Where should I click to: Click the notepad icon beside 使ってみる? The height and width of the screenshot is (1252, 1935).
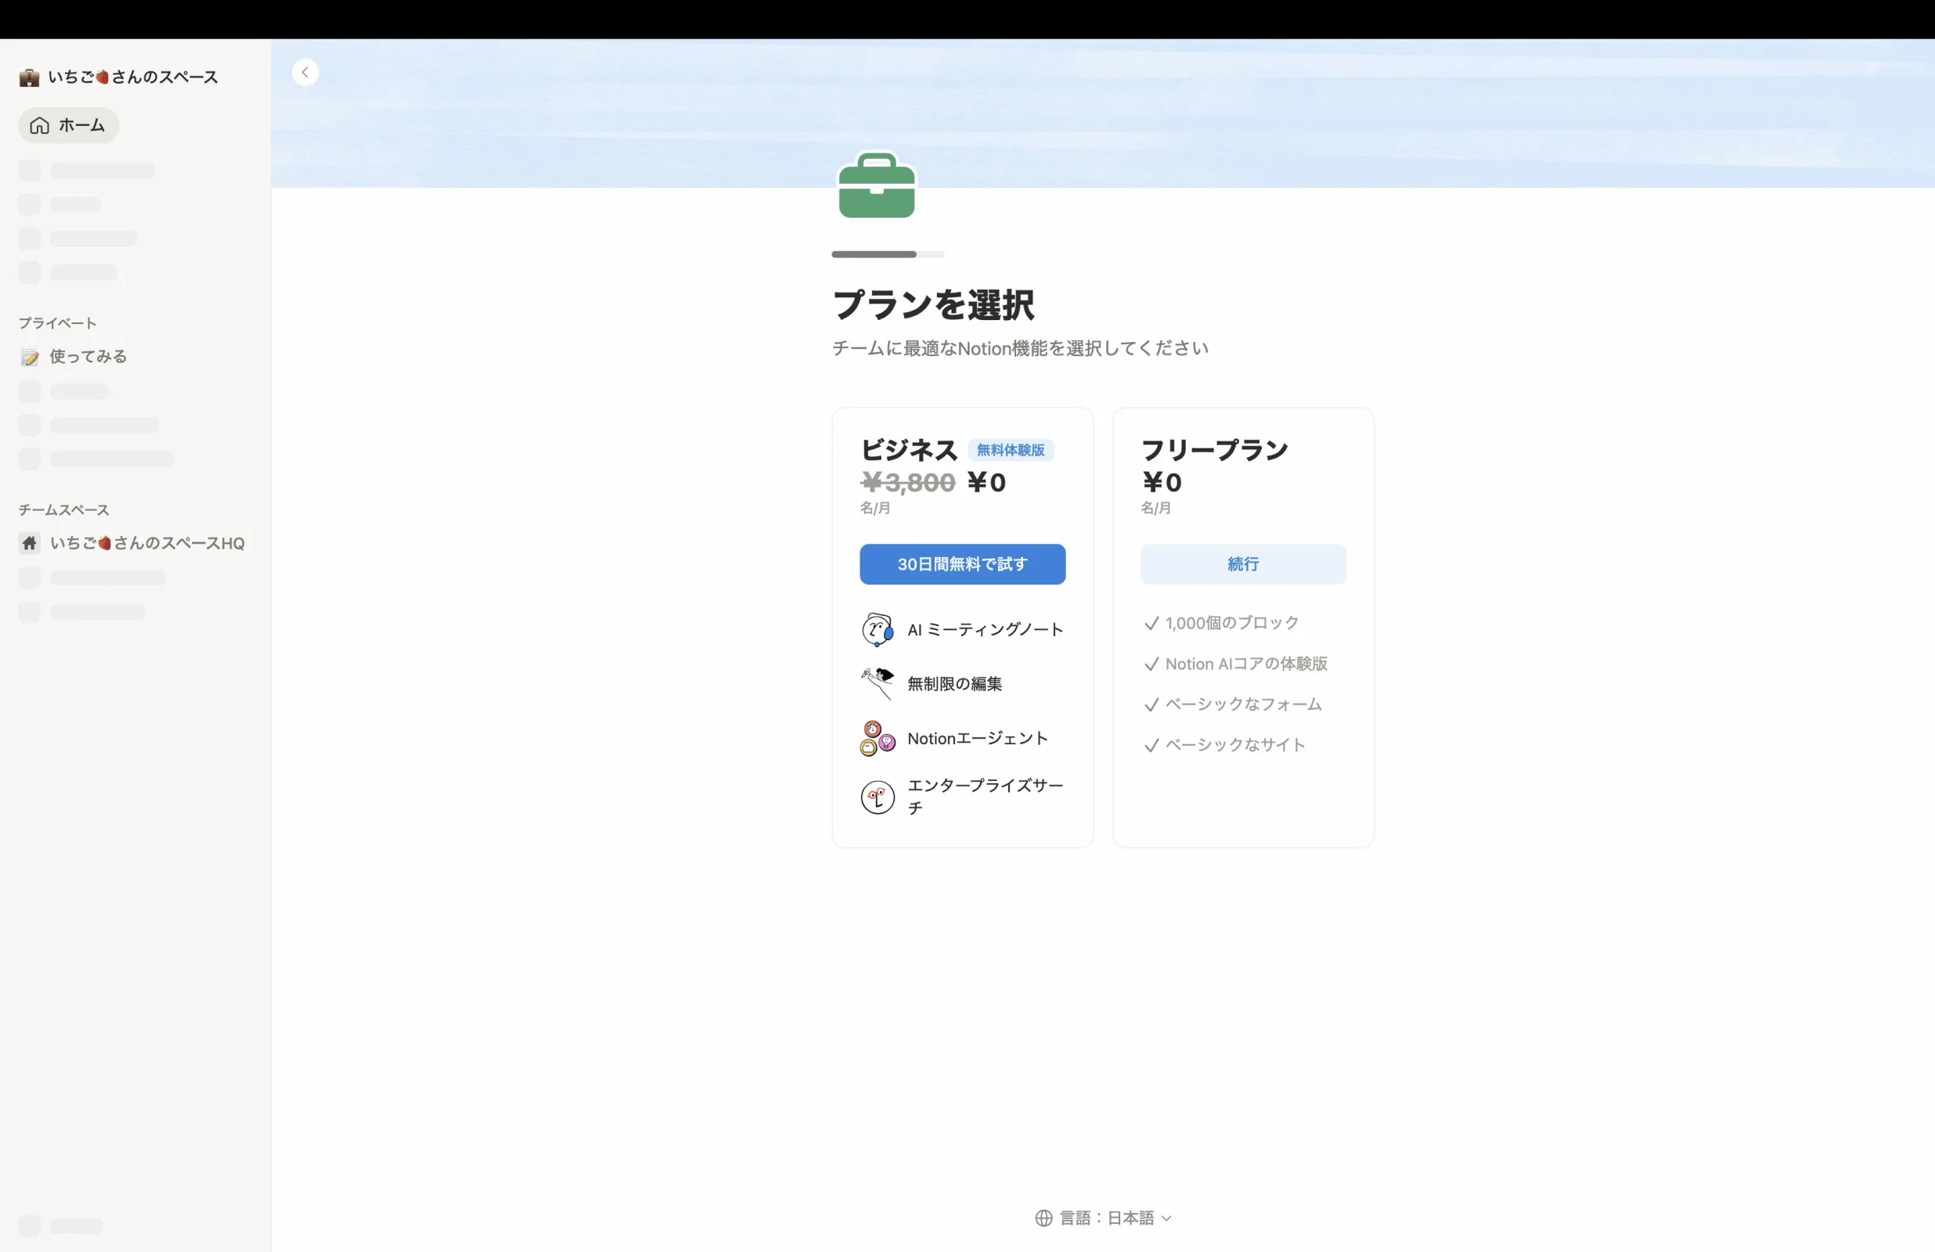[x=29, y=357]
